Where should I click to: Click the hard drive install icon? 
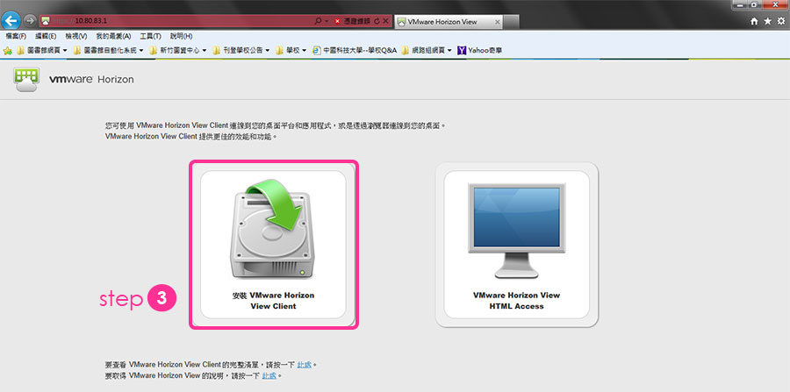point(273,231)
